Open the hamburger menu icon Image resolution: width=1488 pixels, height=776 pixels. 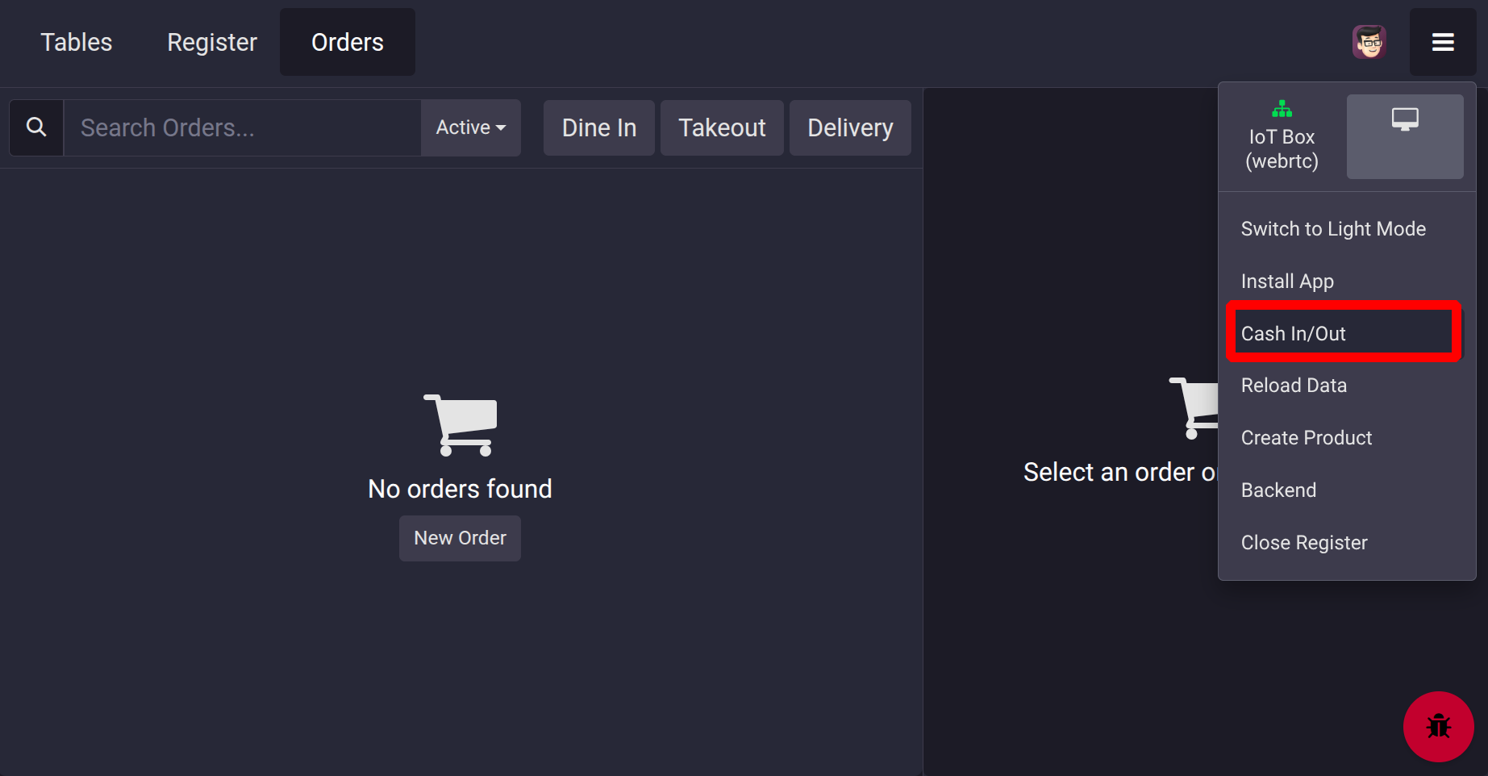click(1442, 42)
